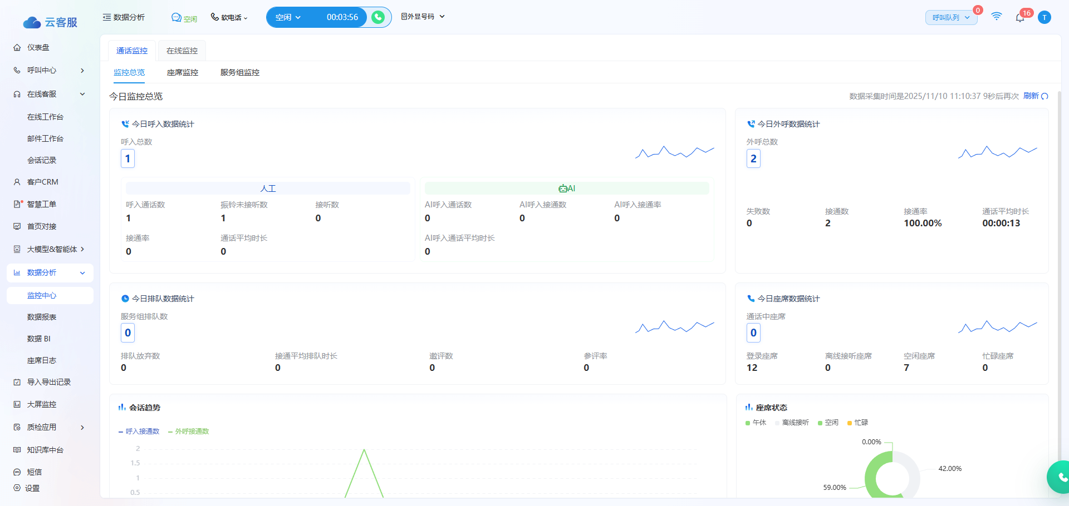
Task: Open the user avatar T menu
Action: [x=1045, y=17]
